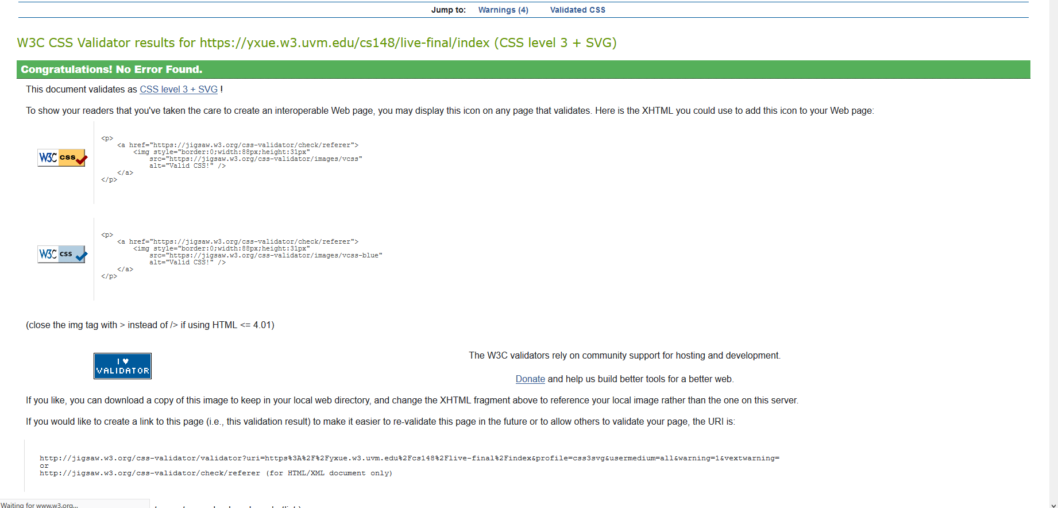Click the 'close the img tag' note
The height and width of the screenshot is (508, 1058).
[x=150, y=325]
